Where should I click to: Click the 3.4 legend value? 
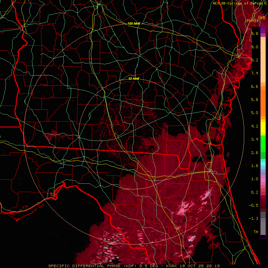coord(255,139)
